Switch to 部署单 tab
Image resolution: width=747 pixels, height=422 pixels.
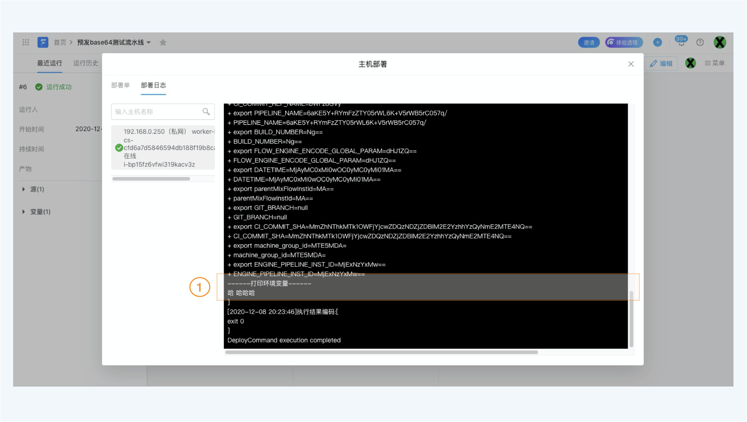pos(121,85)
